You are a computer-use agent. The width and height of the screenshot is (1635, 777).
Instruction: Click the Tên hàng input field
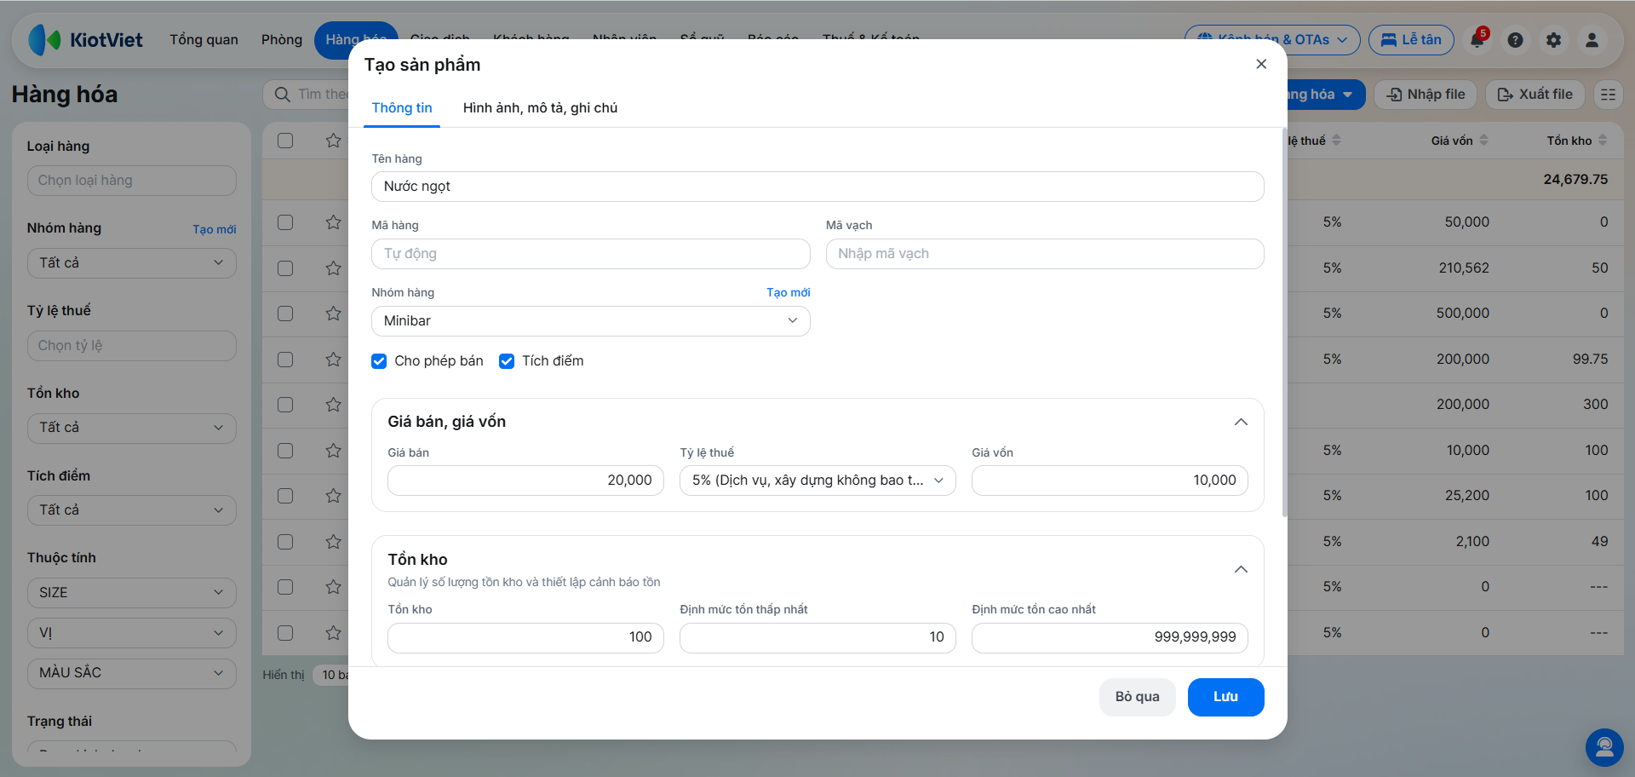click(x=817, y=187)
